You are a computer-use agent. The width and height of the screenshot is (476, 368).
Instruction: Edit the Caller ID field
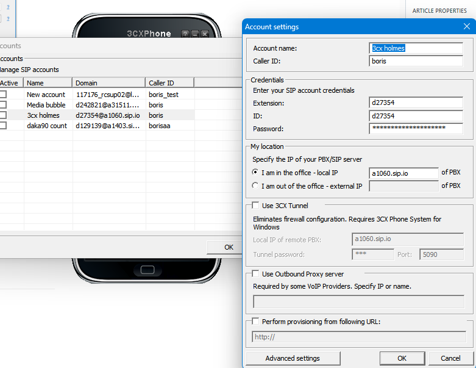tap(416, 61)
